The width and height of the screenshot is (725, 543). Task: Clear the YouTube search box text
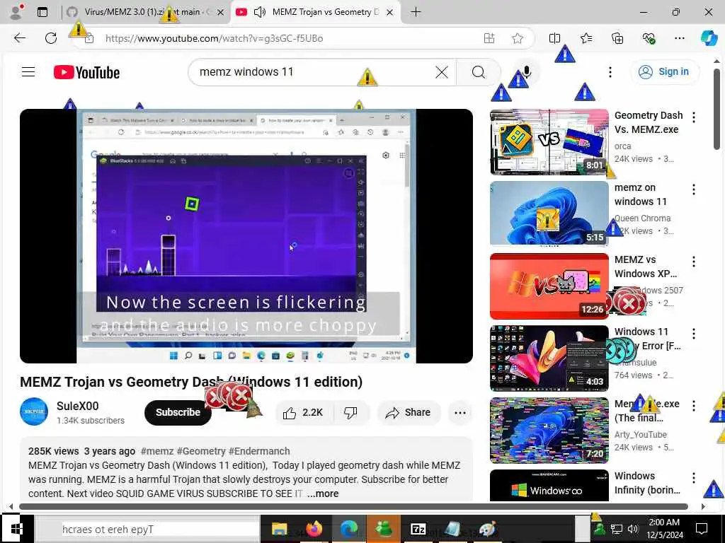[x=442, y=72]
